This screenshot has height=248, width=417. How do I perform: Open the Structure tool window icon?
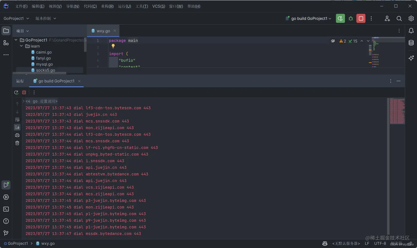pyautogui.click(x=6, y=43)
